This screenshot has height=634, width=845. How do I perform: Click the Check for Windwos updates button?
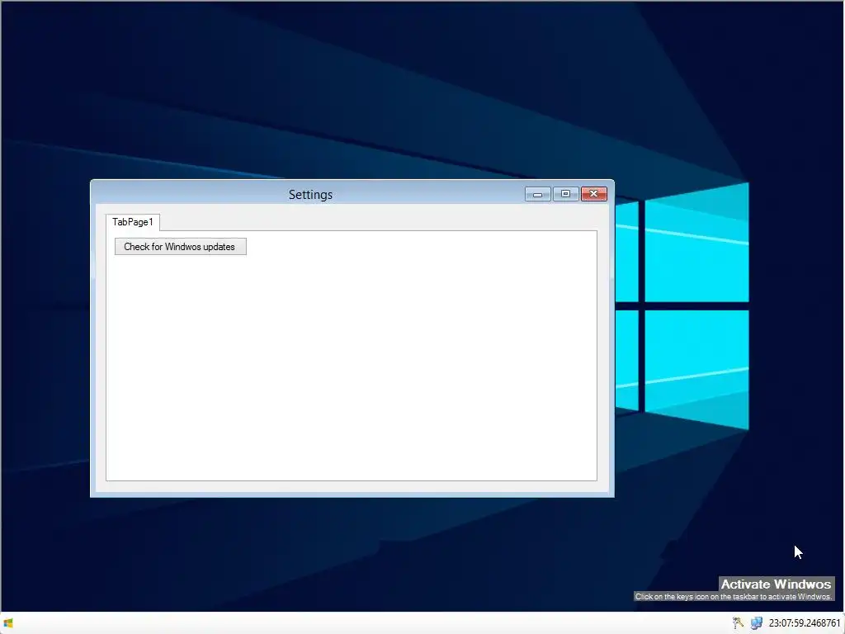(x=181, y=247)
